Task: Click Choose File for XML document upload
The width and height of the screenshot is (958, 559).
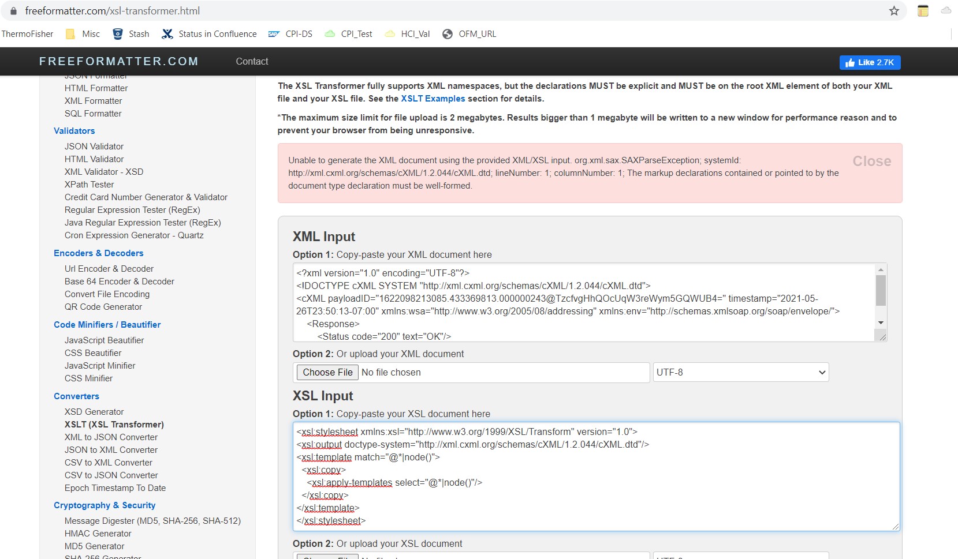Action: 327,372
